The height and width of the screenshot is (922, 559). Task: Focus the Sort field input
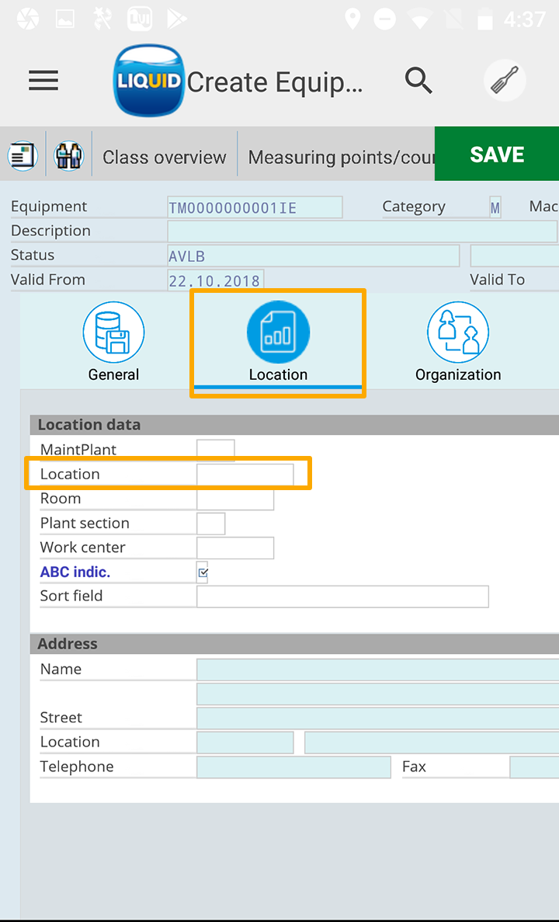point(342,597)
